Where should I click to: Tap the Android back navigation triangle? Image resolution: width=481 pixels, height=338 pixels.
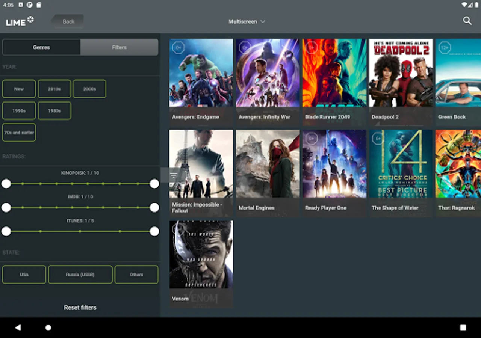pyautogui.click(x=18, y=327)
